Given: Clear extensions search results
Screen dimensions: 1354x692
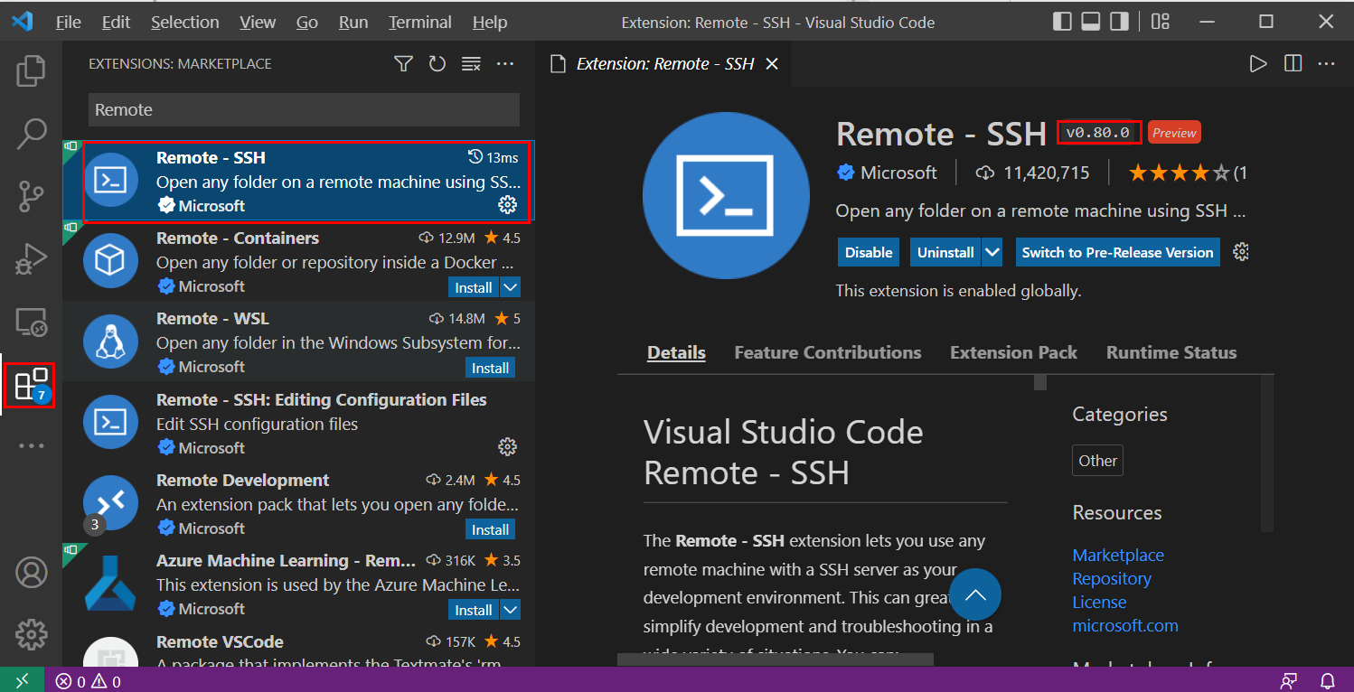Looking at the screenshot, I should (x=471, y=64).
